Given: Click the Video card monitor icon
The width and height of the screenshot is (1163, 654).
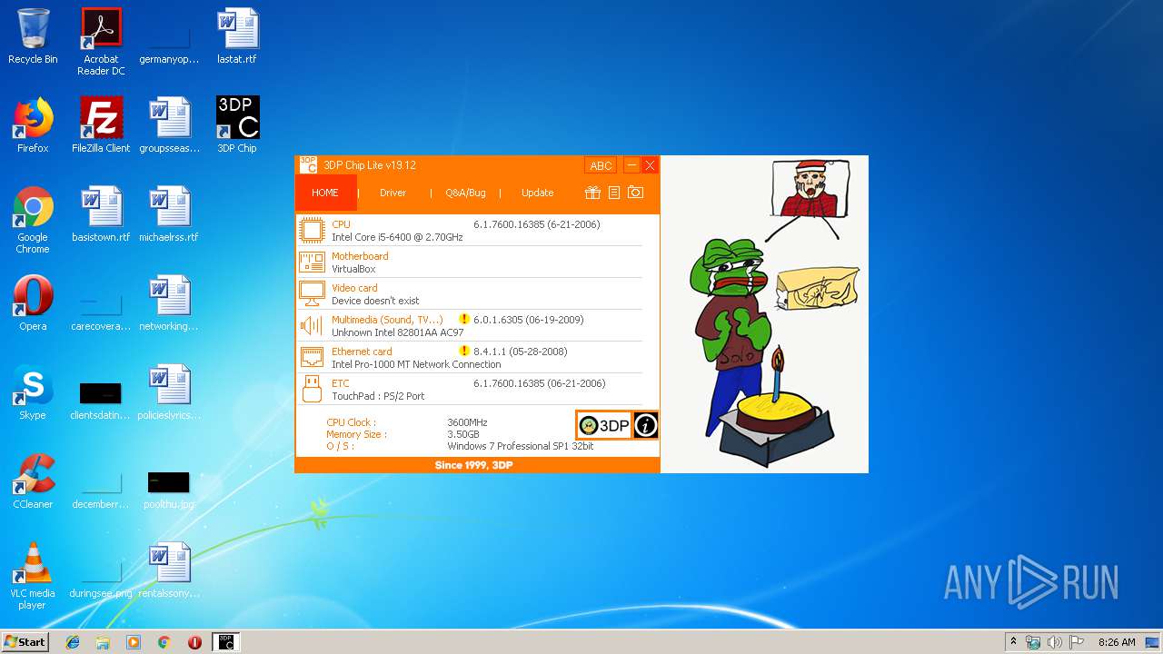Looking at the screenshot, I should pyautogui.click(x=312, y=293).
